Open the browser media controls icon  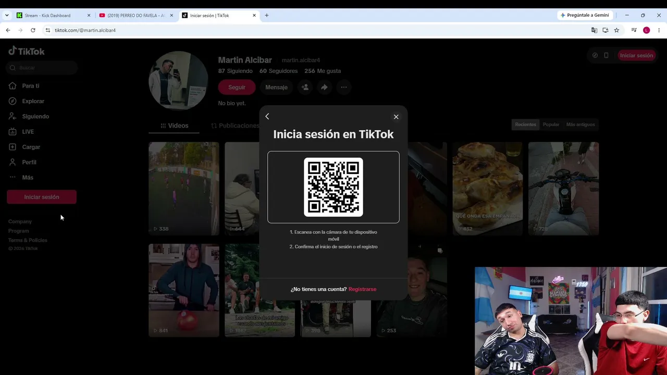tap(634, 30)
